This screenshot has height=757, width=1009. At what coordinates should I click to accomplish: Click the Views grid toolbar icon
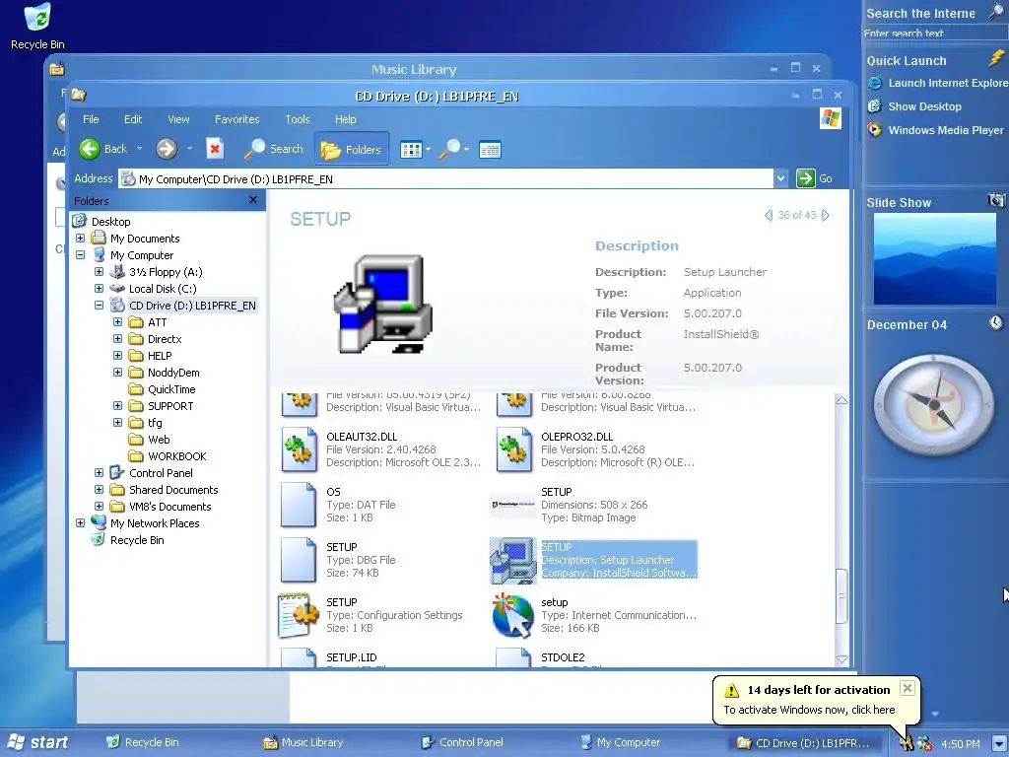pos(411,150)
